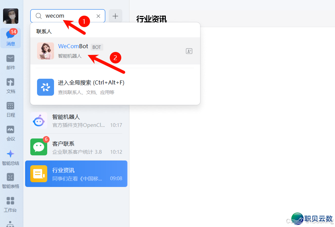The width and height of the screenshot is (335, 227).
Task: Click the + button to start new chat
Action: (x=115, y=16)
